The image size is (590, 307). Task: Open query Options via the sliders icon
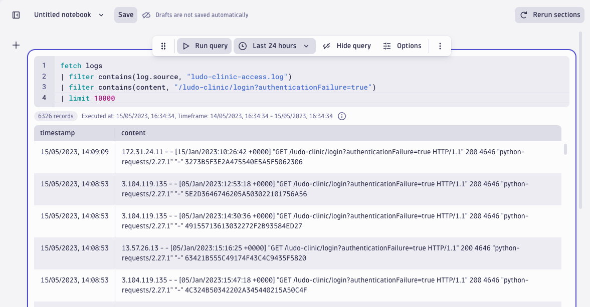click(386, 46)
